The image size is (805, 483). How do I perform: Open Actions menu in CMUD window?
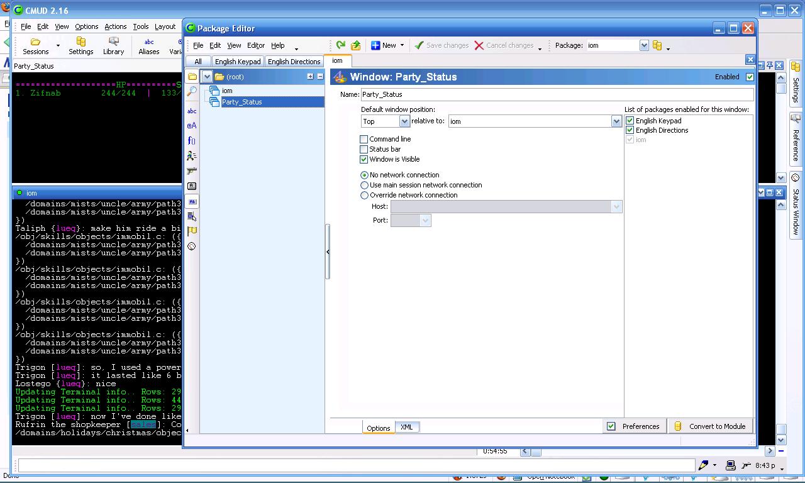pos(116,26)
